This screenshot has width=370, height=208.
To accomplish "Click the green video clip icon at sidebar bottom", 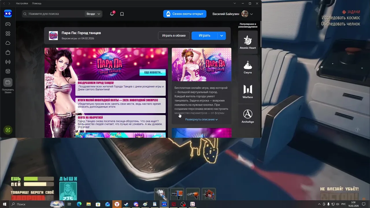I will pos(8,130).
